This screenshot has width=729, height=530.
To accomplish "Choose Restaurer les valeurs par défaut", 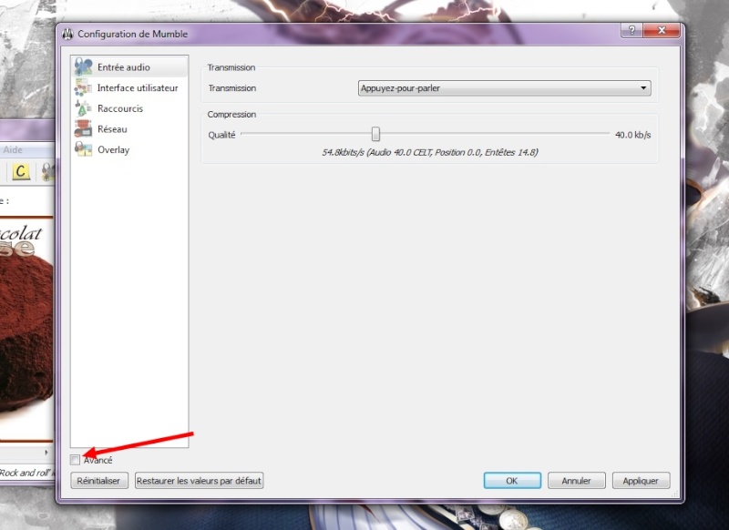I will [x=199, y=480].
